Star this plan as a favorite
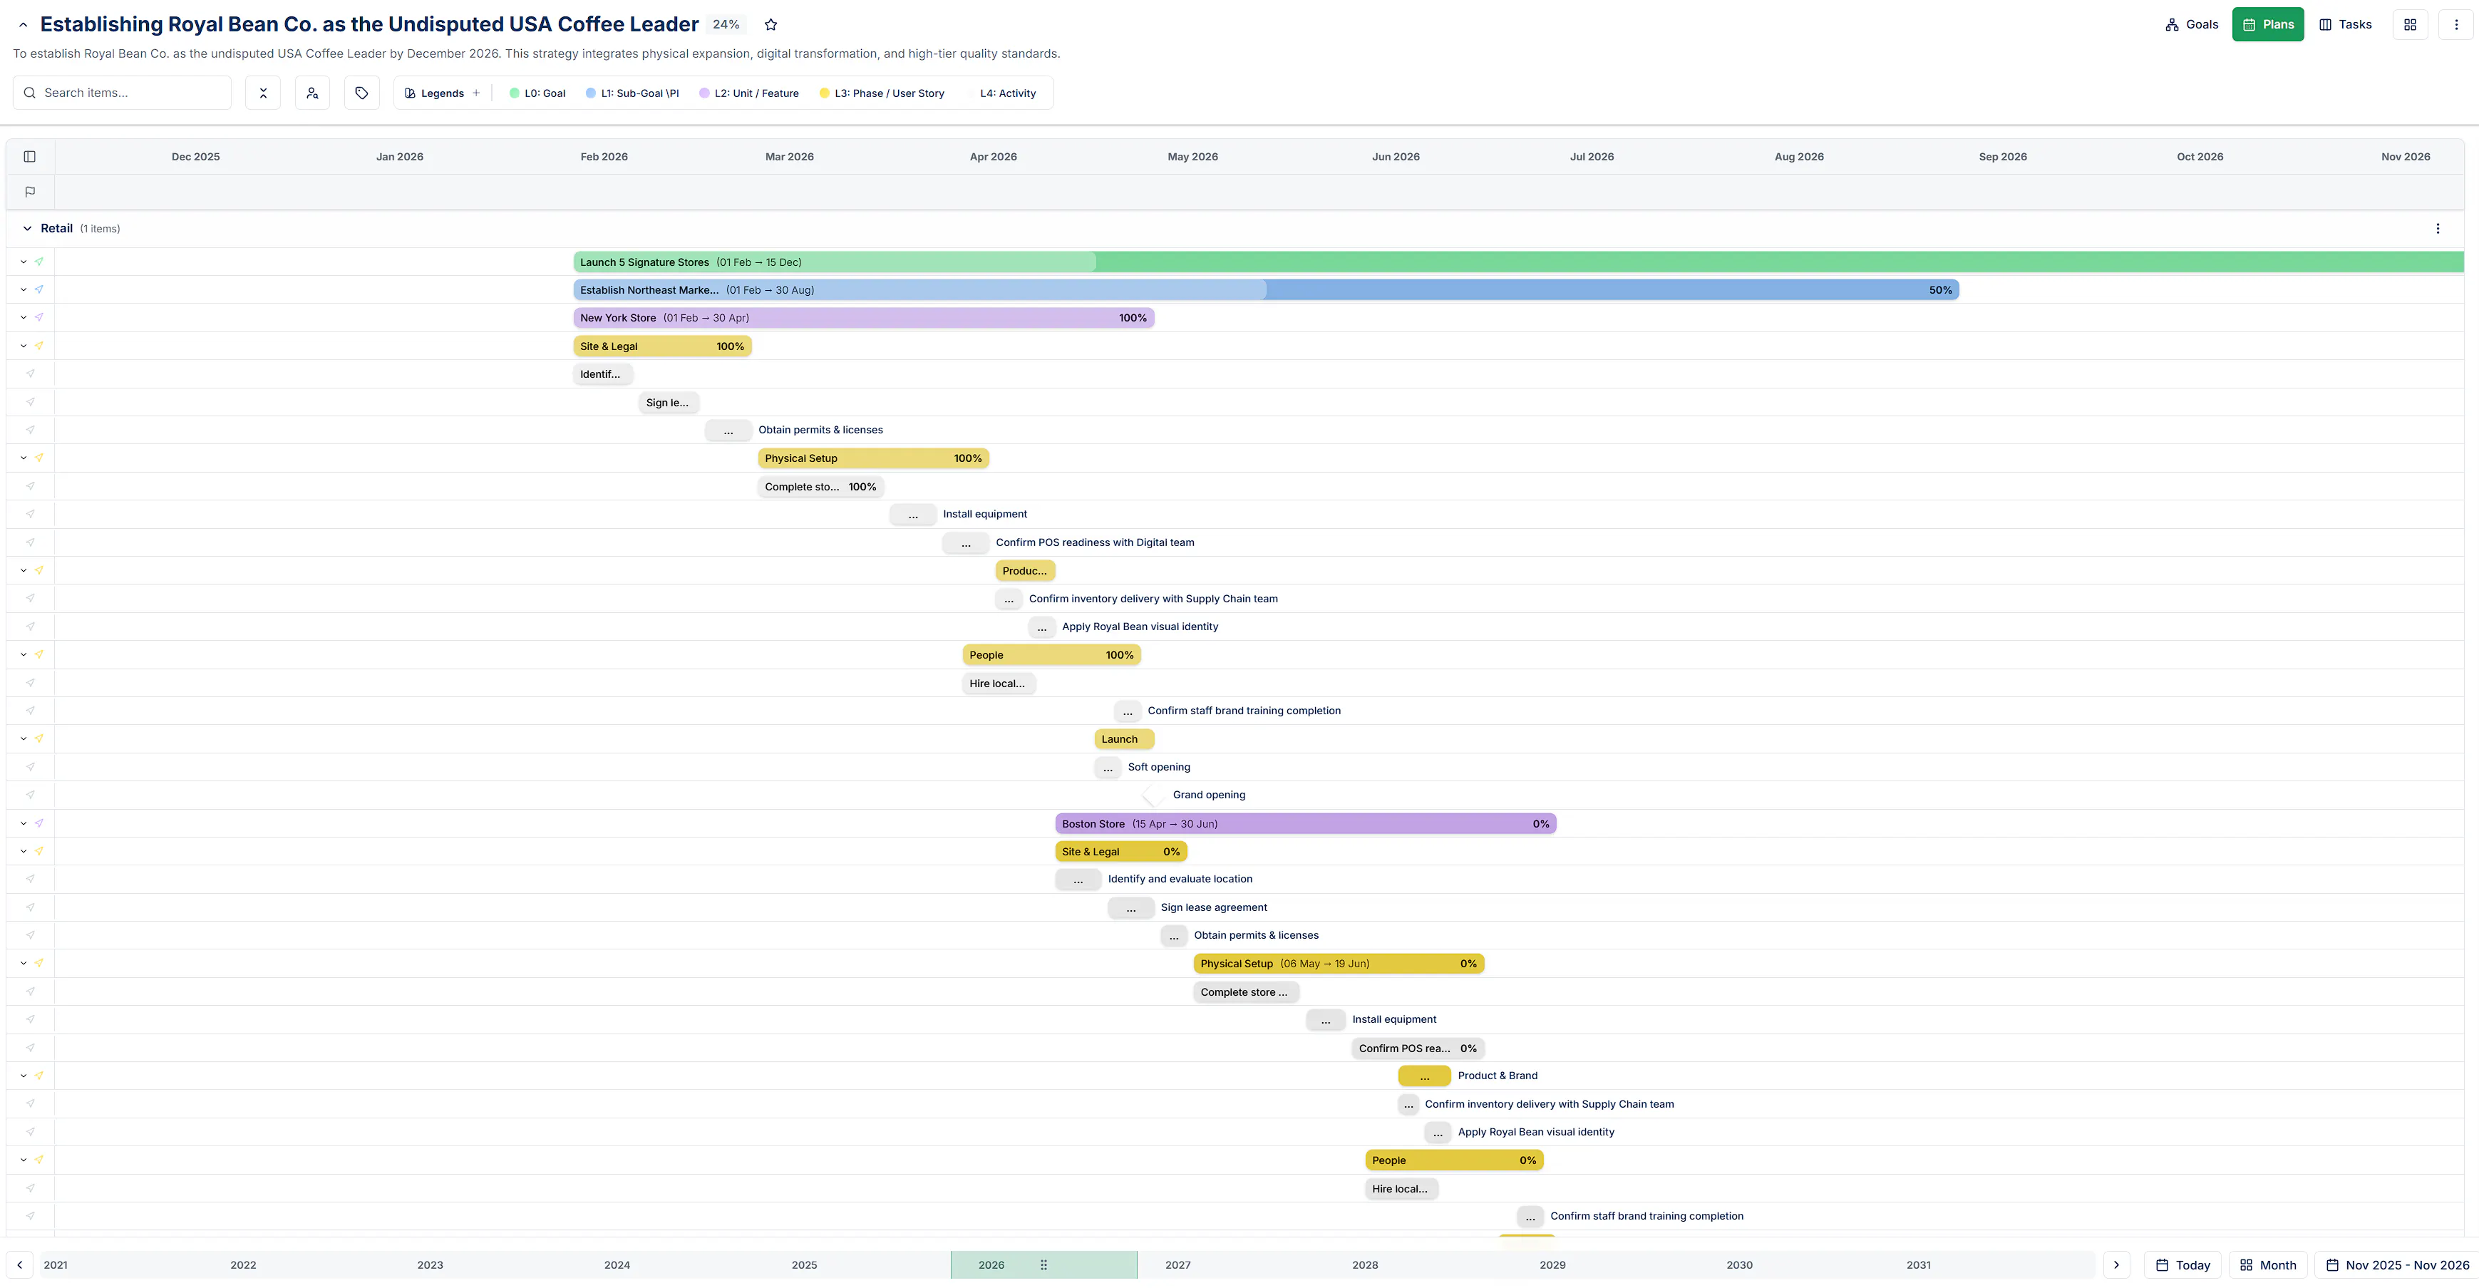Image resolution: width=2479 pixels, height=1288 pixels. (x=770, y=25)
